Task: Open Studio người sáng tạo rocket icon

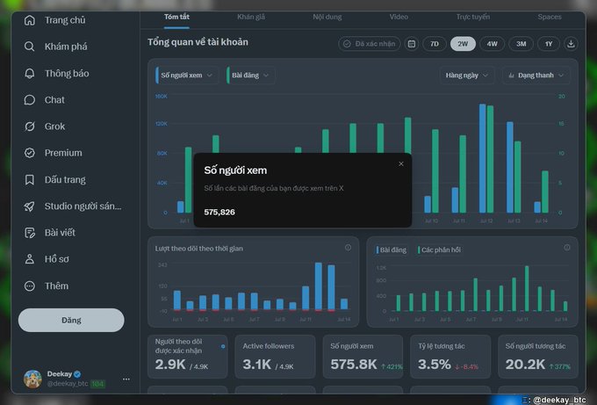Action: [x=30, y=206]
